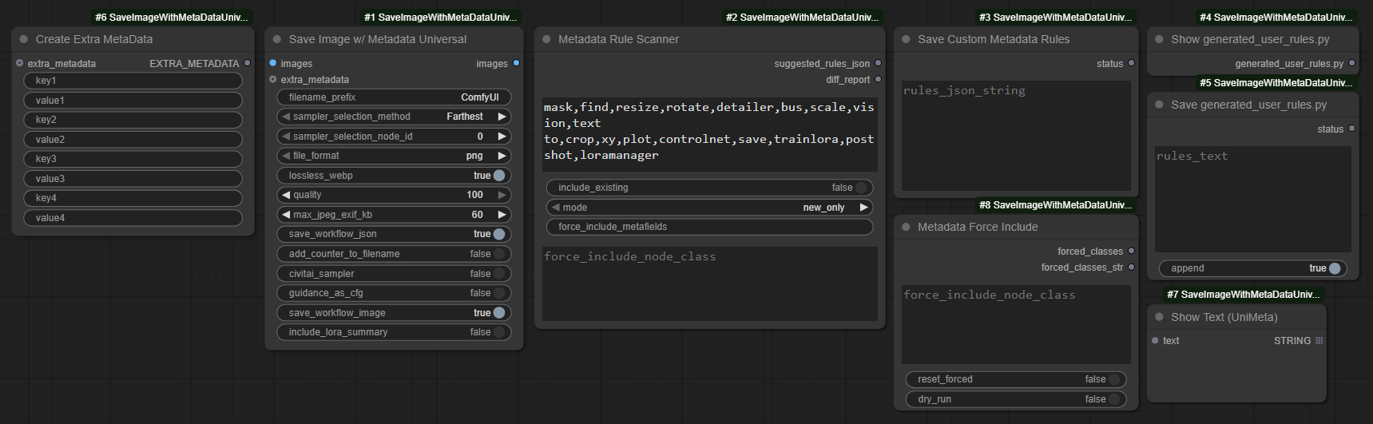Screen dimensions: 1373x424
Task: Enable reset_forced toggle
Action: (1114, 379)
